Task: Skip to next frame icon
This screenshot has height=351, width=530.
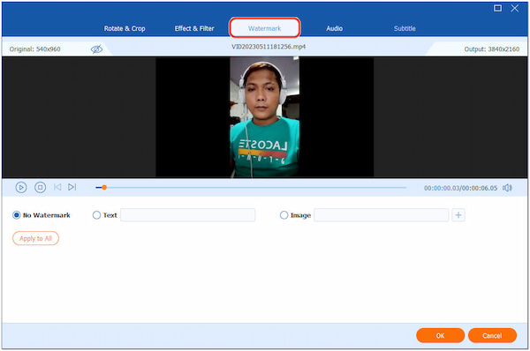Action: [x=72, y=187]
